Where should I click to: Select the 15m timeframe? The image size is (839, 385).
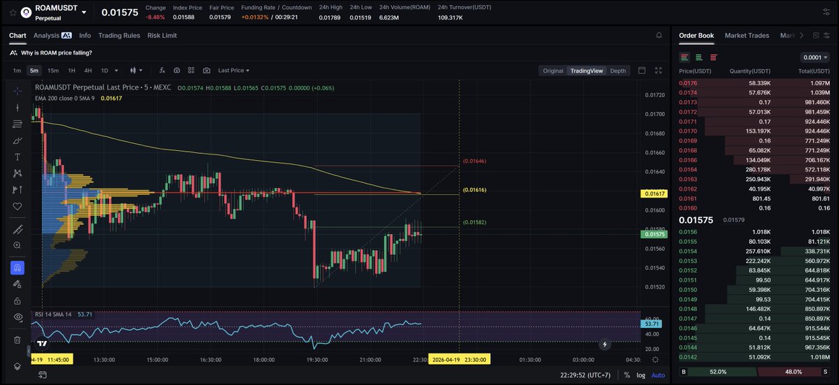[53, 71]
